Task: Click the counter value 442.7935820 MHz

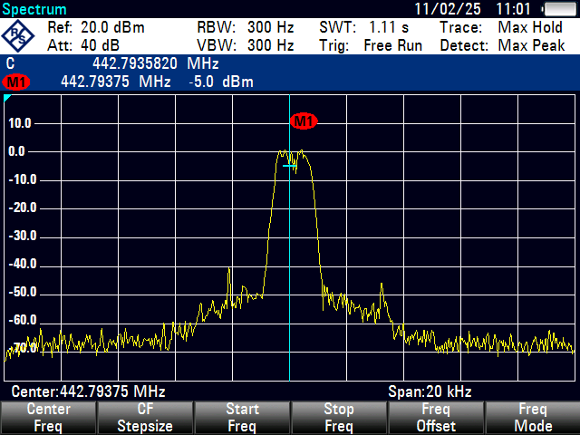Action: pos(156,63)
